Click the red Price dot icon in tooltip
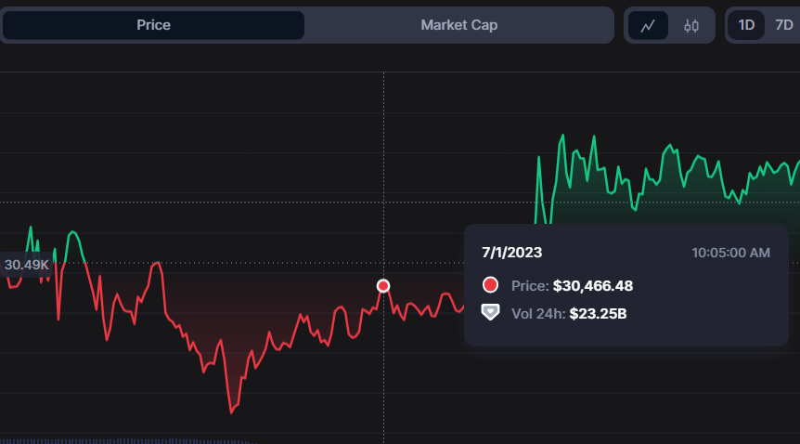The height and width of the screenshot is (444, 800). pos(491,285)
